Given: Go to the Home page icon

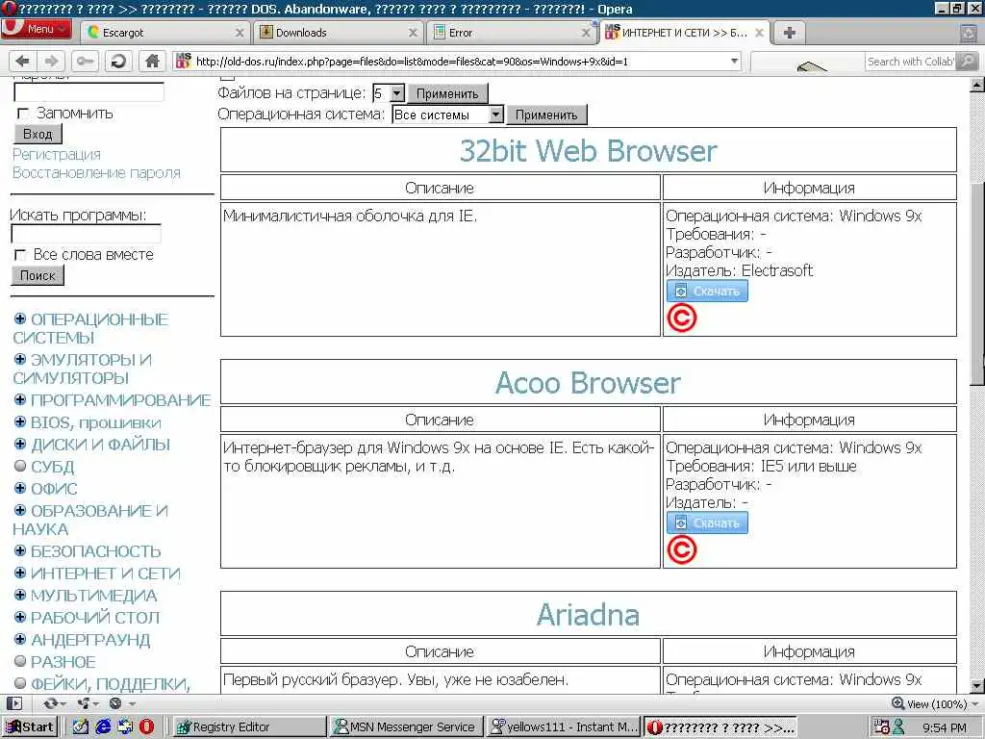Looking at the screenshot, I should coord(152,61).
